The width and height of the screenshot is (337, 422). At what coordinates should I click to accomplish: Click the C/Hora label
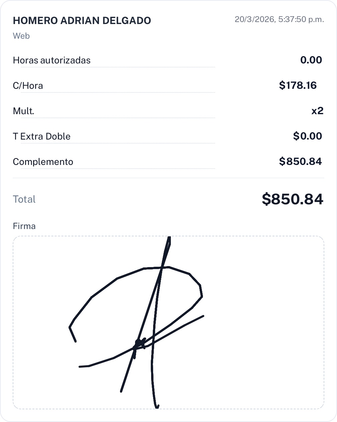[x=28, y=86]
